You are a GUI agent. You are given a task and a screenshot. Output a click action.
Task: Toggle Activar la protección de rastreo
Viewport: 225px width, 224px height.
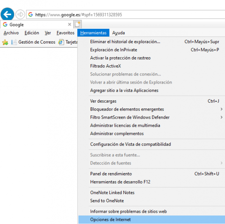152,58
